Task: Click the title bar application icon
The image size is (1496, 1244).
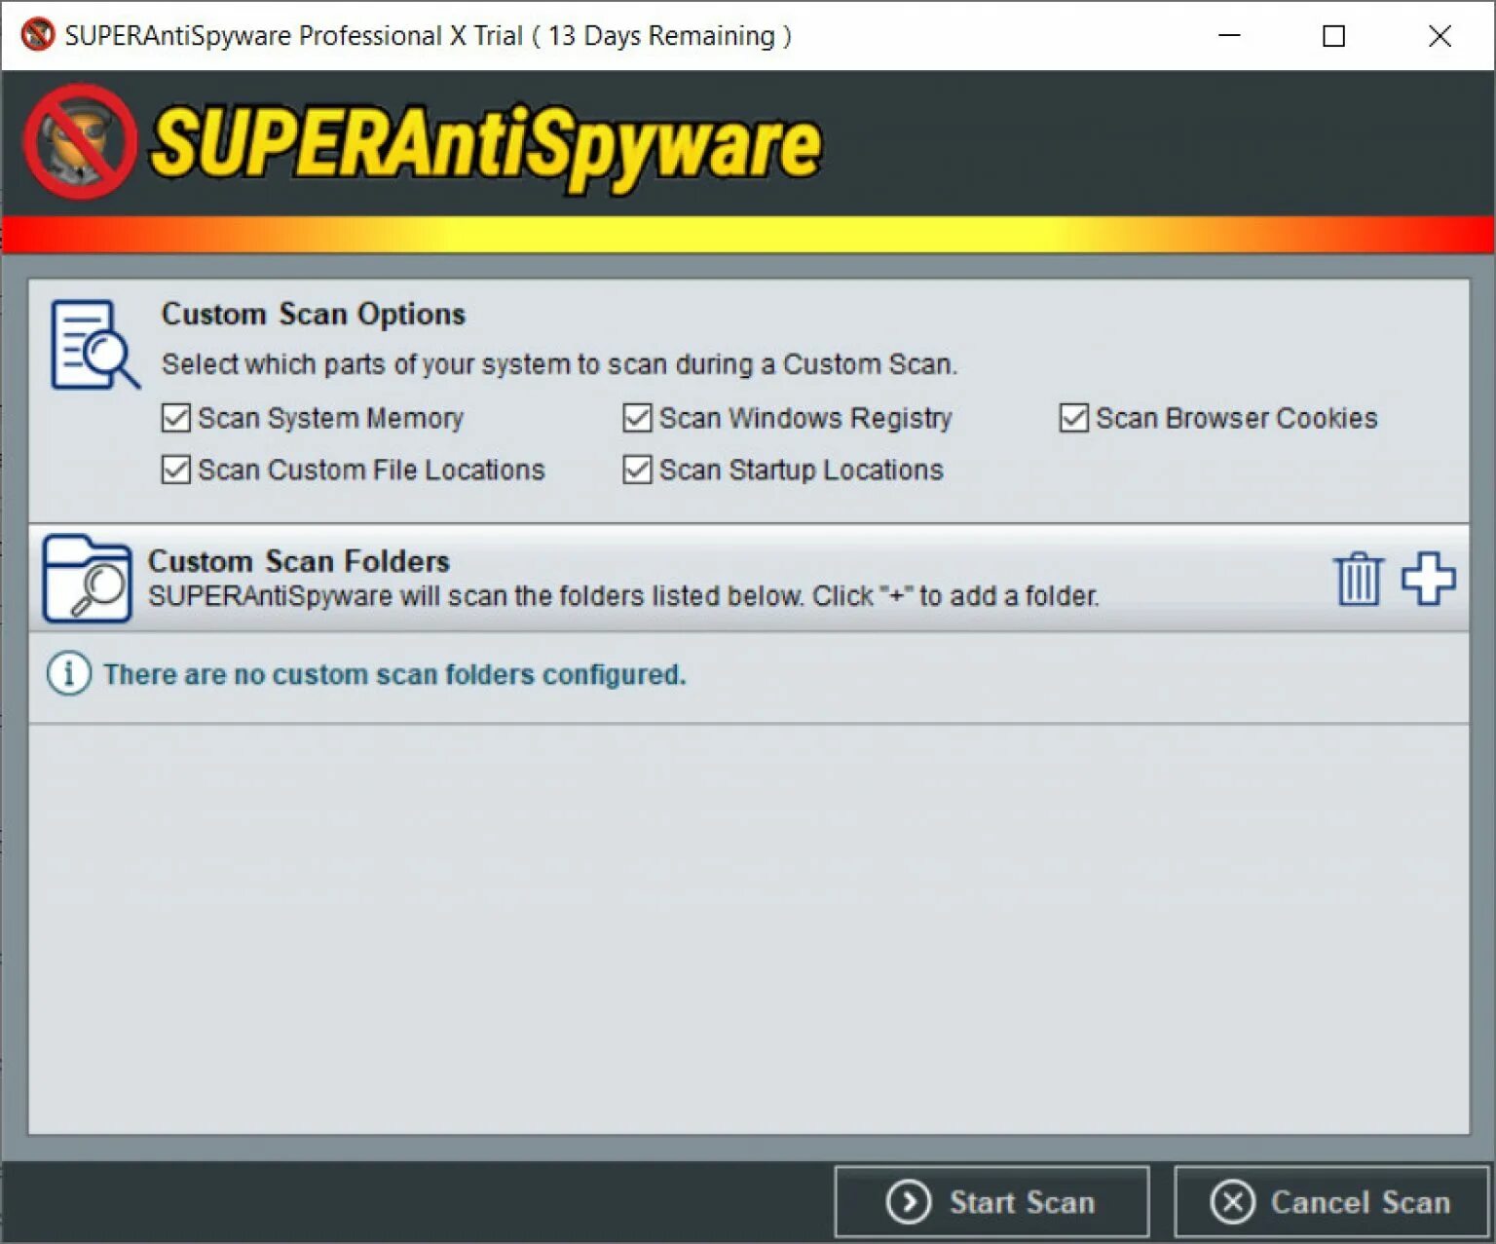Action: pos(37,35)
